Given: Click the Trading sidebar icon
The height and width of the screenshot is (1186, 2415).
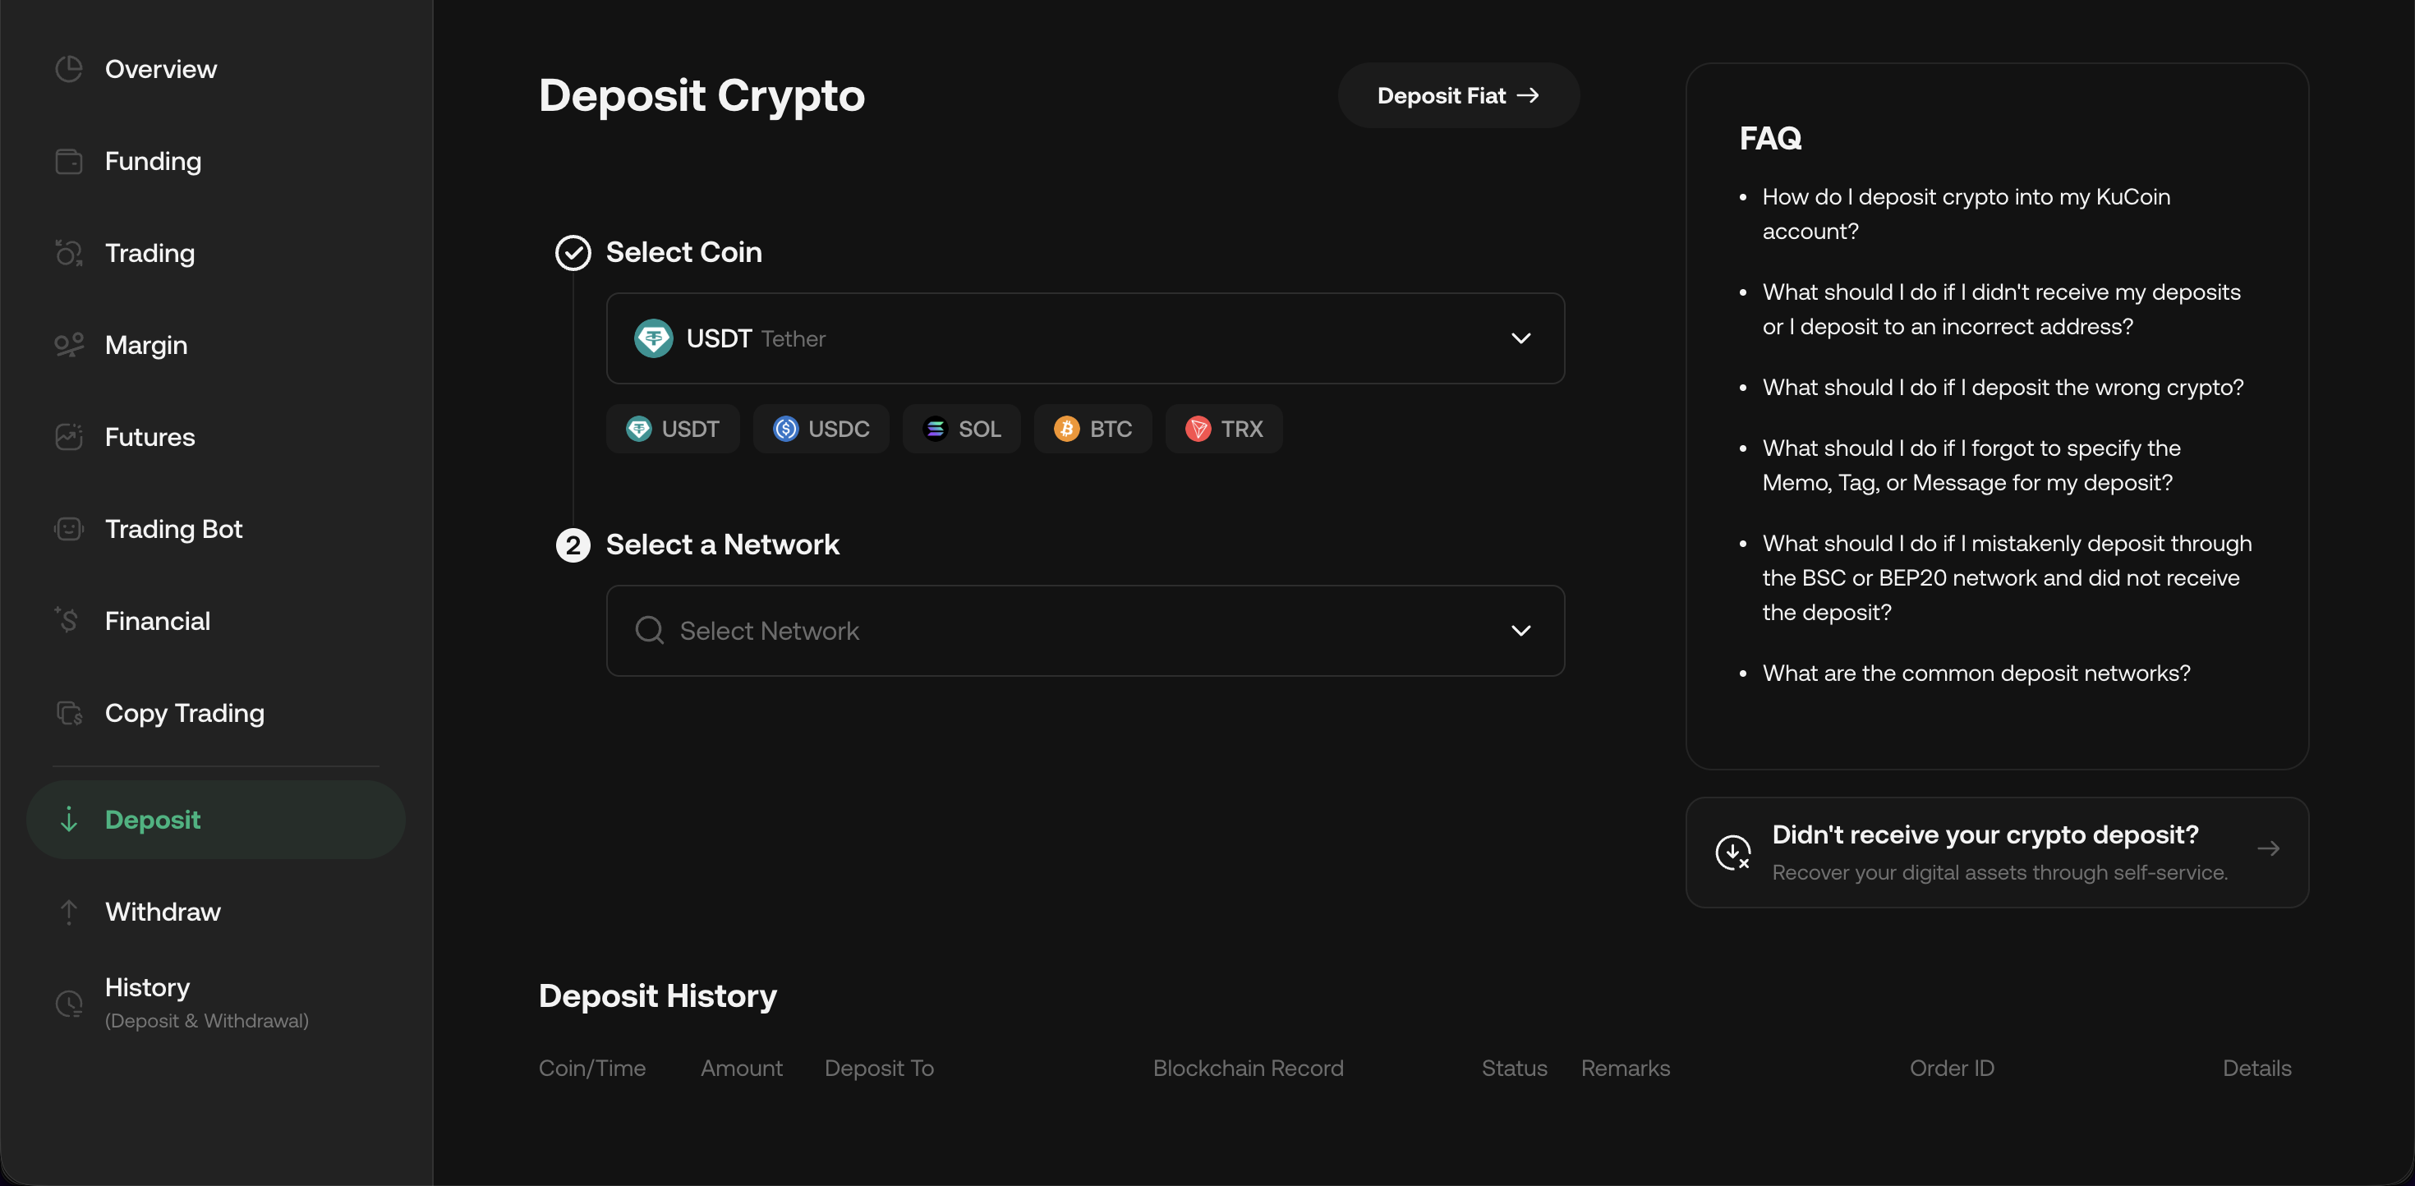Looking at the screenshot, I should pos(68,253).
